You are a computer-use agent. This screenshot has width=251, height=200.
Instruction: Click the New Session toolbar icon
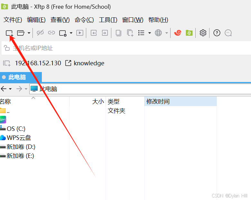pos(9,33)
